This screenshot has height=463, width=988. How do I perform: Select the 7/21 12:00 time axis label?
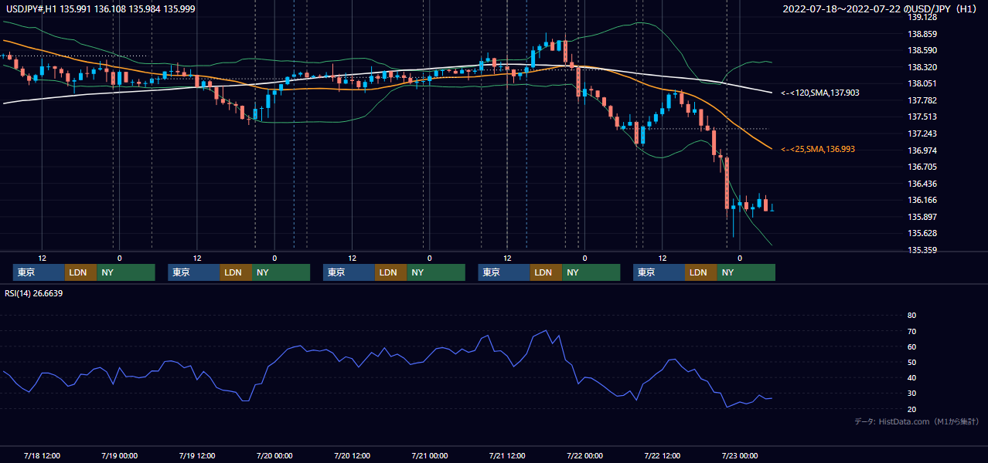point(507,455)
